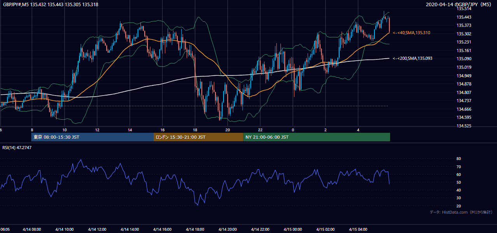Click the 134.878 price axis label
497x233 pixels.
coord(464,84)
